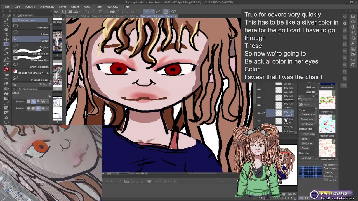Image resolution: width=358 pixels, height=201 pixels.
Task: Click the Fill bucket icon in command bar
Action: (x=112, y=11)
